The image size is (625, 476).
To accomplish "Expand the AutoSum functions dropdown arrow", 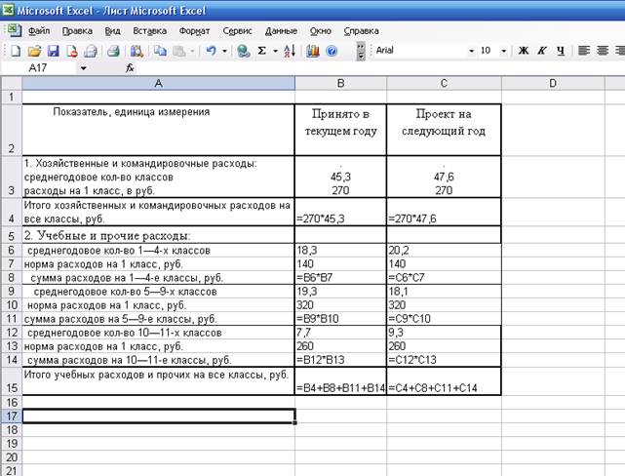I will click(275, 51).
